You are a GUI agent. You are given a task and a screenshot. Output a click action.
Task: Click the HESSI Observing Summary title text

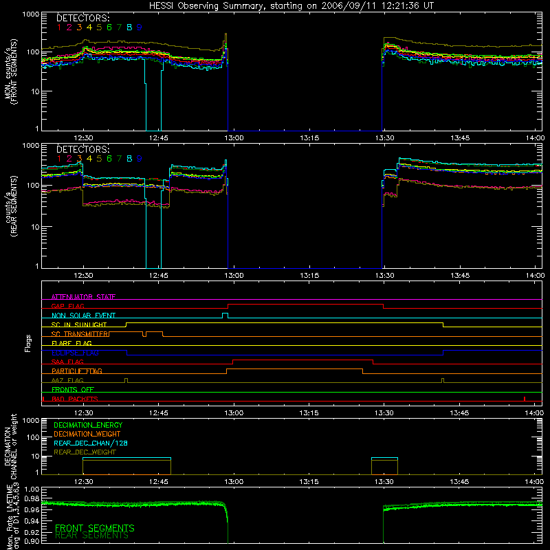[x=291, y=6]
